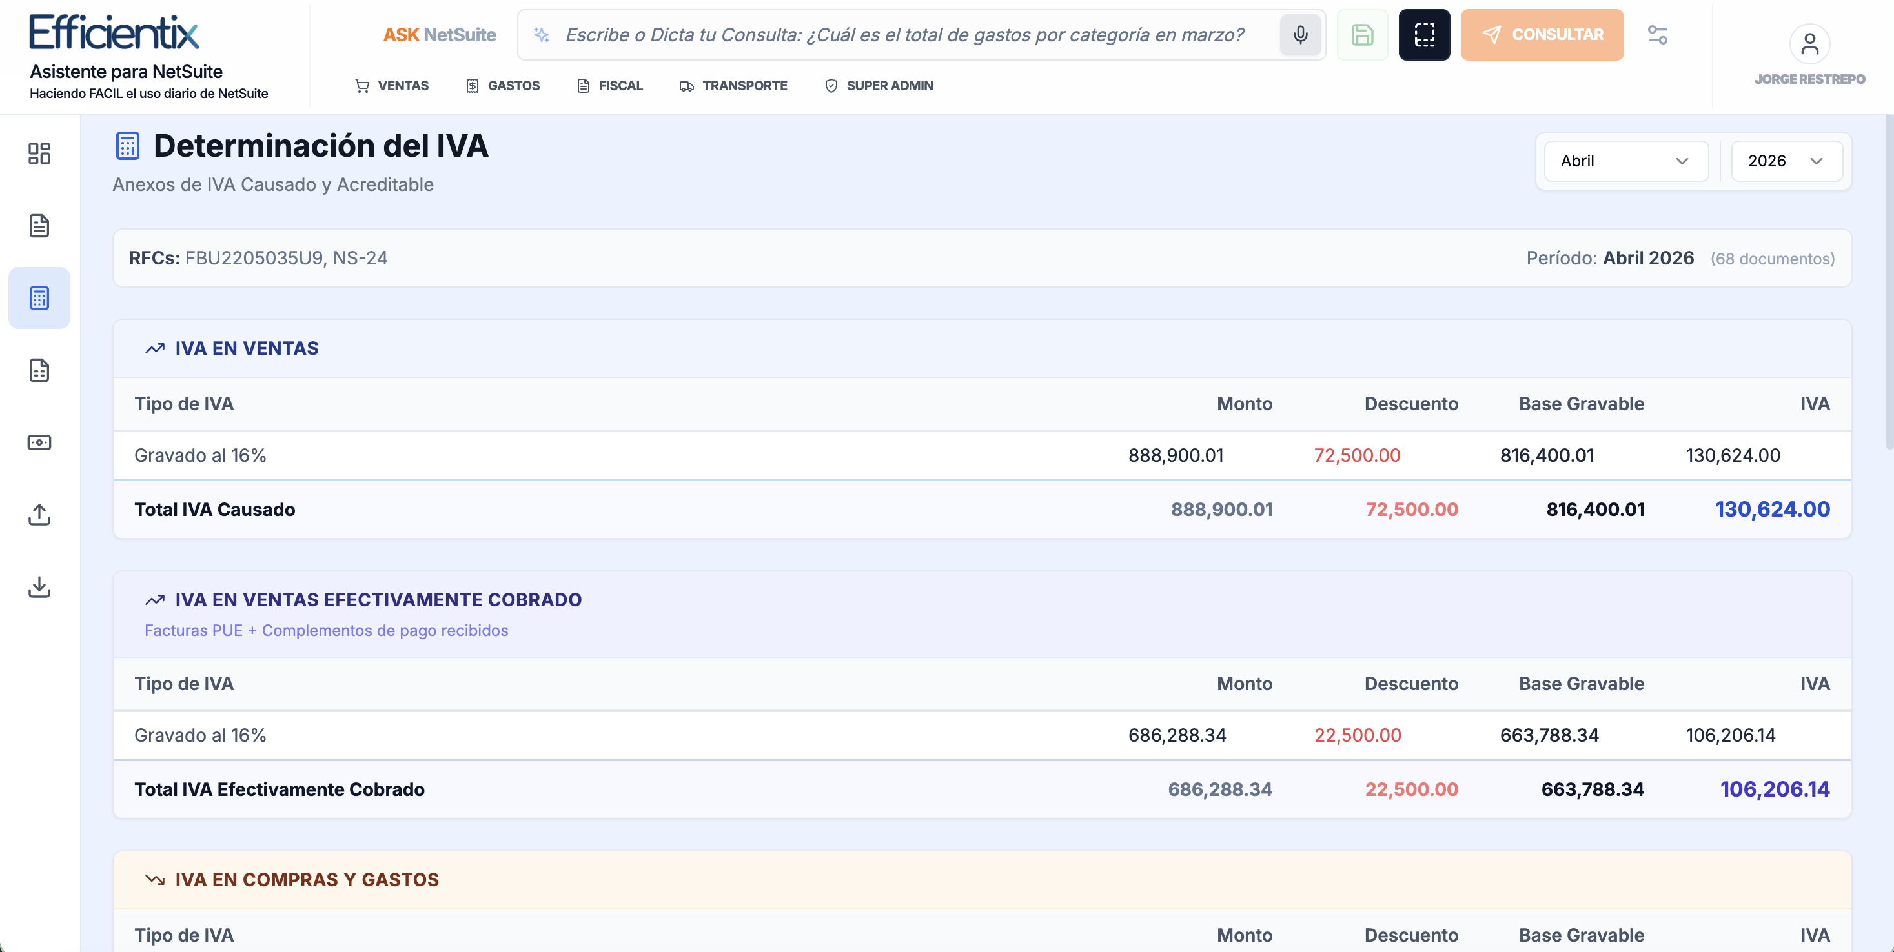
Task: Click the CONSULTAR button
Action: pyautogui.click(x=1542, y=35)
